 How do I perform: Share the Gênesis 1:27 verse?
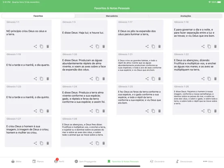[35, 143]
